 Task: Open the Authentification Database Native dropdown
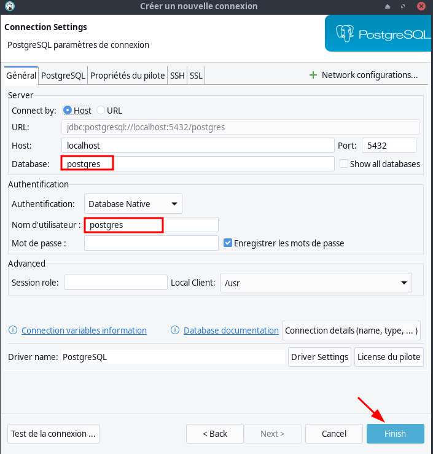click(x=133, y=204)
